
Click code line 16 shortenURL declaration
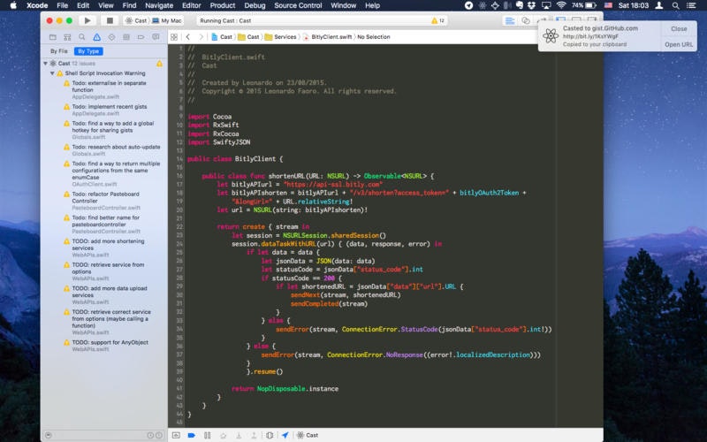(x=317, y=176)
